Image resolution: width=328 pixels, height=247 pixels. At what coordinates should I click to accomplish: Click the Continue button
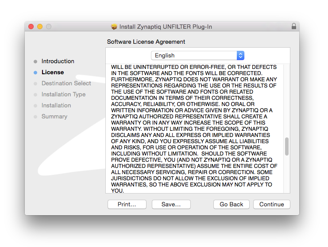271,204
